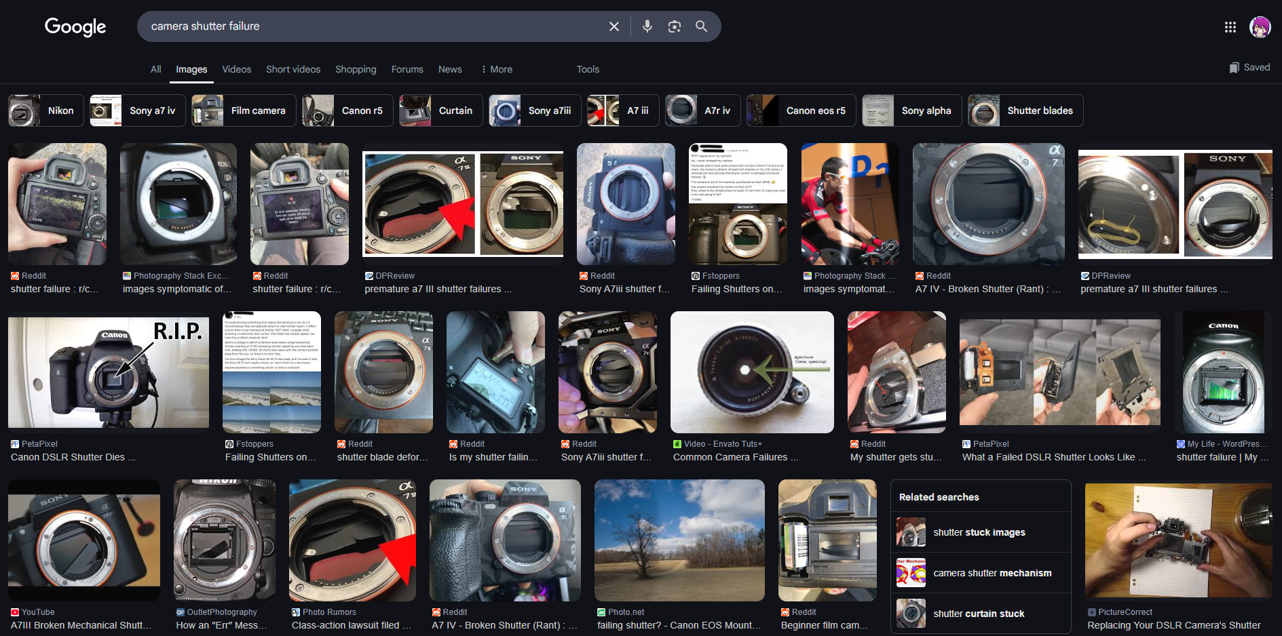Viewport: 1282px width, 636px height.
Task: Open the Tools filter options
Action: (x=588, y=69)
